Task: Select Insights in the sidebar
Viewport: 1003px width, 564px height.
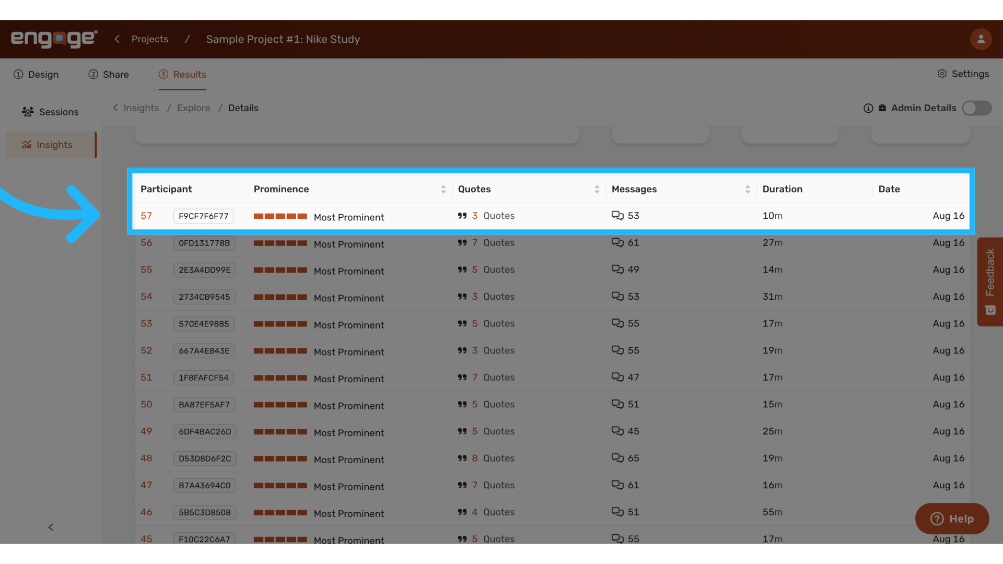Action: pyautogui.click(x=51, y=145)
